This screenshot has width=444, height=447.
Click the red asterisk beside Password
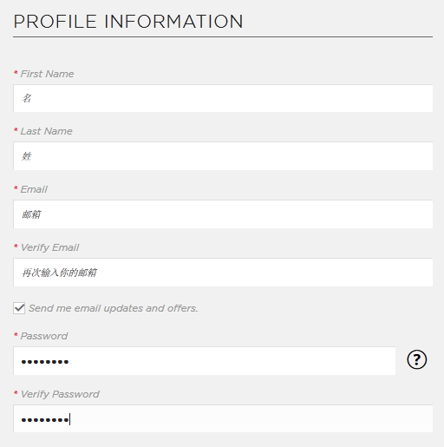tap(16, 334)
